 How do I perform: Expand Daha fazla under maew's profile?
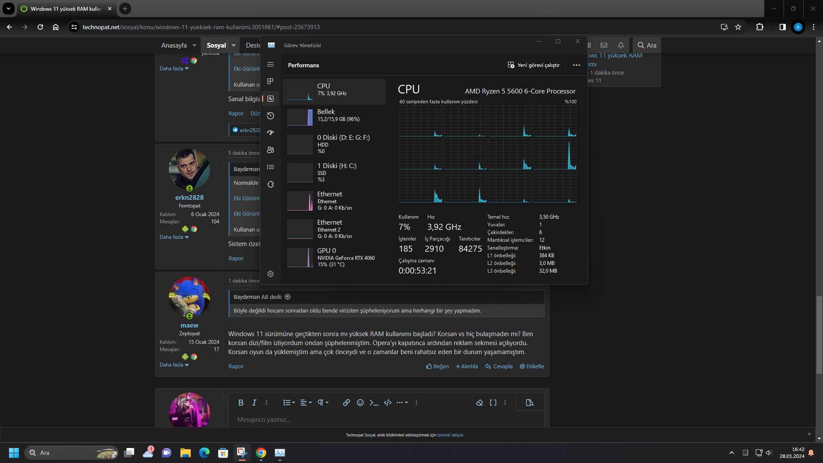click(x=174, y=365)
